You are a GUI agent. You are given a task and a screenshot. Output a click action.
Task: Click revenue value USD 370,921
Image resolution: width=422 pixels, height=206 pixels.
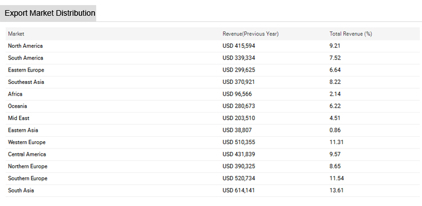(x=239, y=82)
